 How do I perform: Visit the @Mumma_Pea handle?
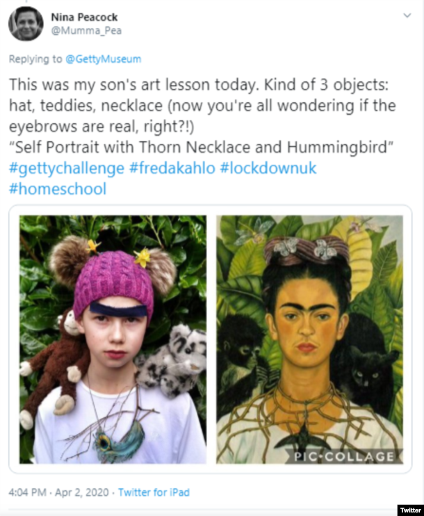[x=86, y=31]
